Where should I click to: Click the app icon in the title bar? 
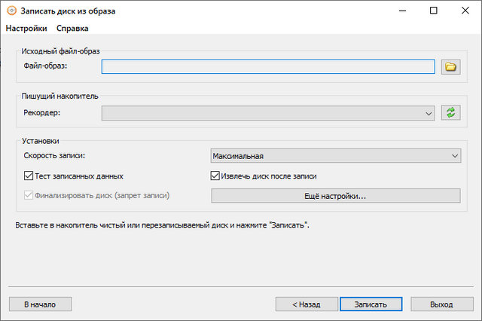[11, 11]
